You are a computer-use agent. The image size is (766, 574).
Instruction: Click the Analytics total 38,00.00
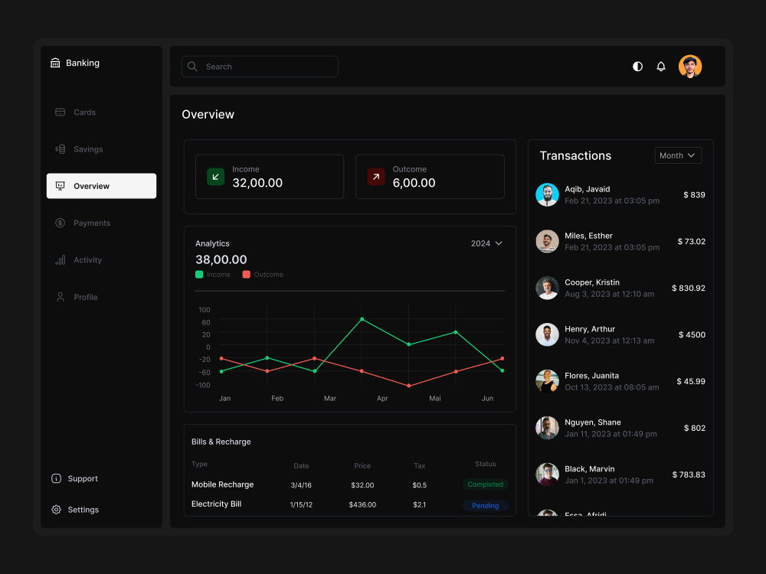pos(221,259)
